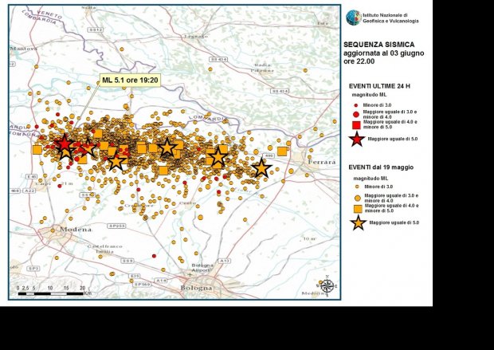Click the compass rose on the map
Viewport: 494px width, 350px height.
[326, 284]
